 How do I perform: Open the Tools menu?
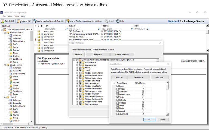pos(17,16)
